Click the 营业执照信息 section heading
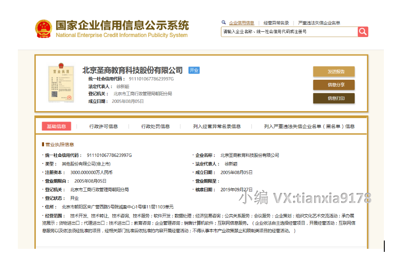The image size is (400, 261). pos(59,145)
